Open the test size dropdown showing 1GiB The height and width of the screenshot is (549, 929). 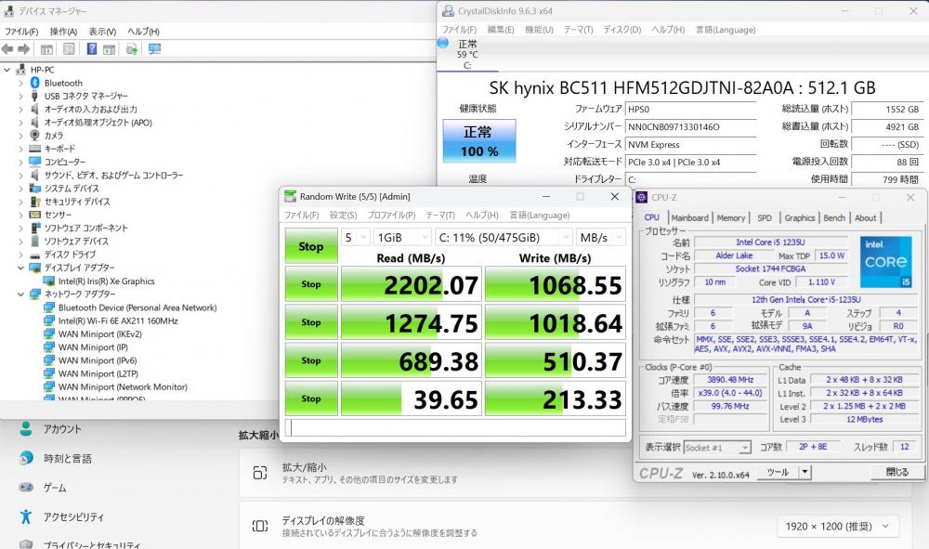401,237
